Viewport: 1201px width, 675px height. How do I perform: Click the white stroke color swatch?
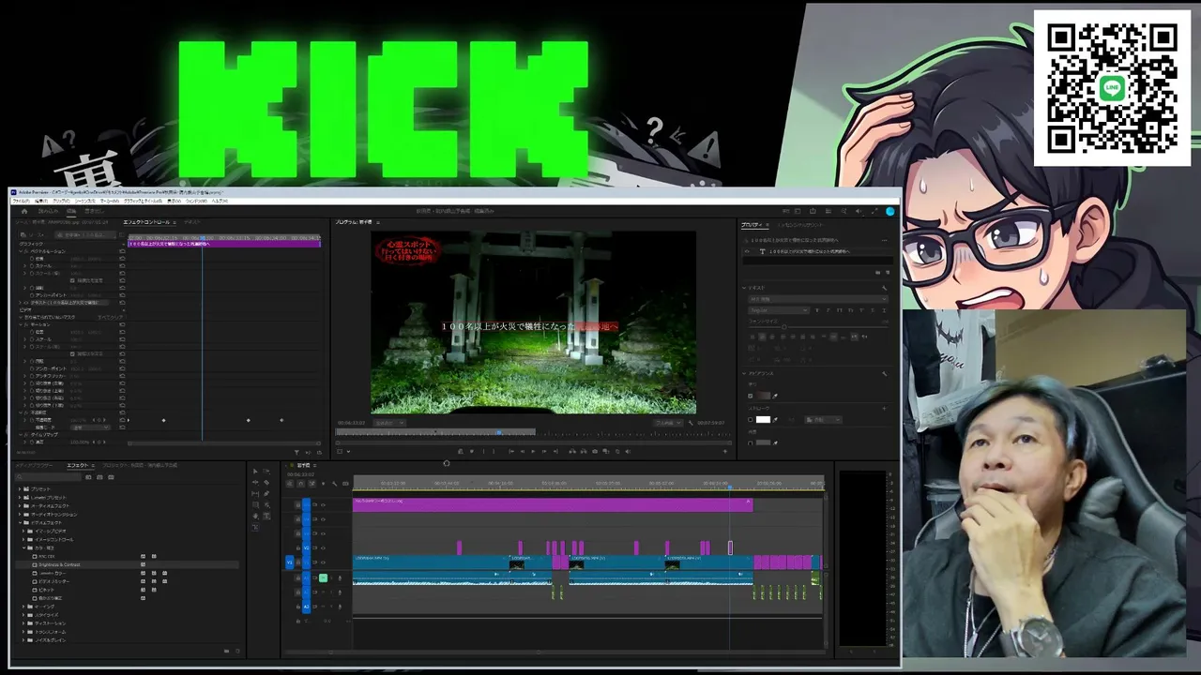pos(763,420)
